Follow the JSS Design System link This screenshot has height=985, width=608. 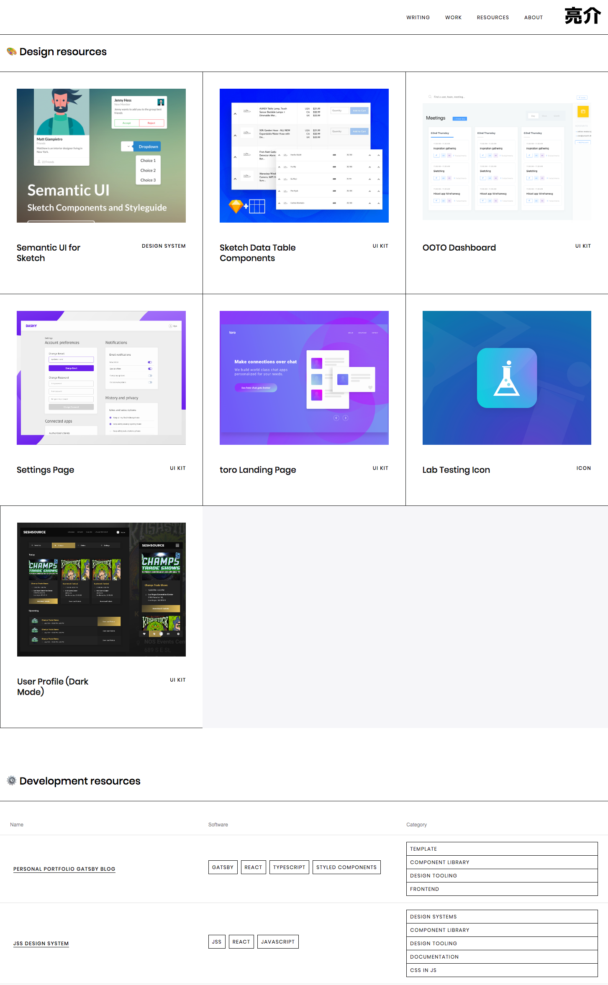(41, 943)
